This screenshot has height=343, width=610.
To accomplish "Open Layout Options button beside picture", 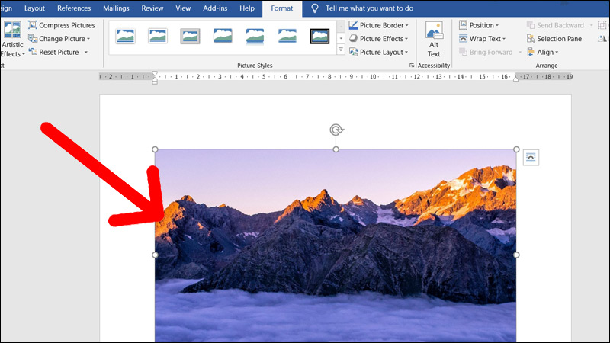I will 531,158.
